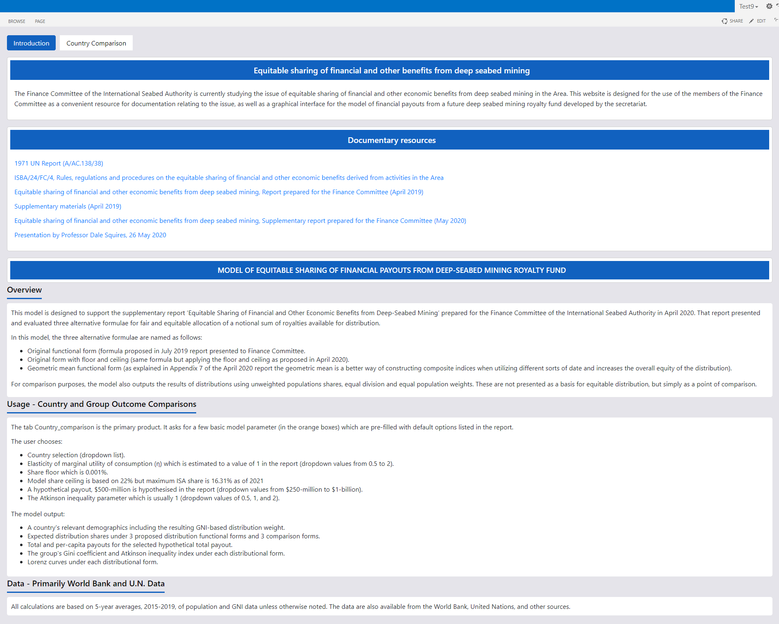Click the 'Lorenz curves' bullet

pos(93,562)
